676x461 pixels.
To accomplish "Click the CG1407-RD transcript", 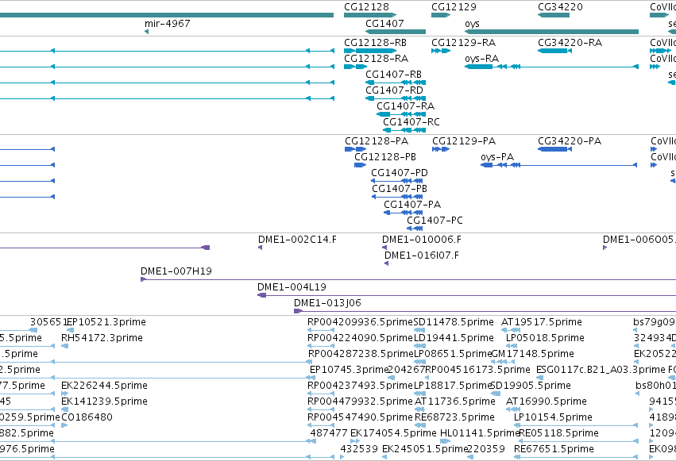I will (x=396, y=98).
